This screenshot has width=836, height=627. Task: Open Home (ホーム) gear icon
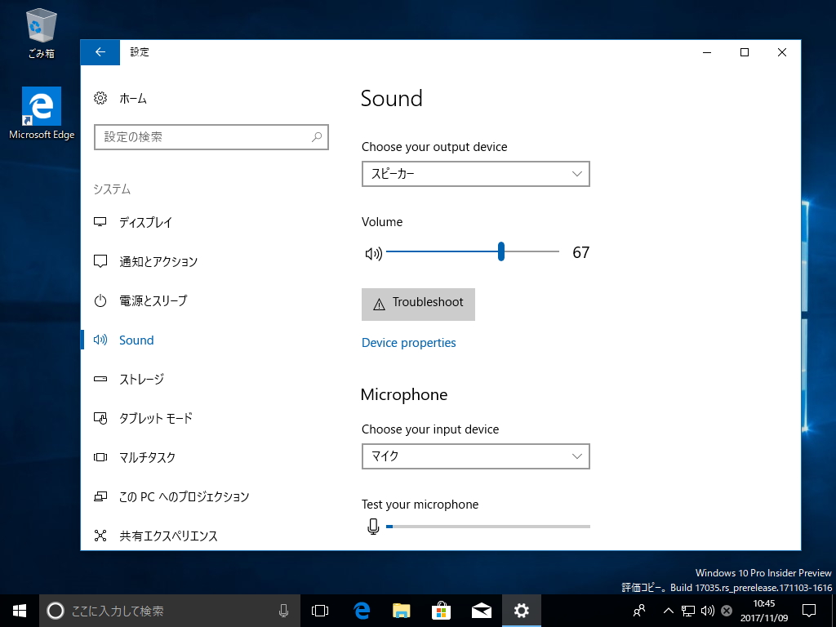(x=100, y=98)
